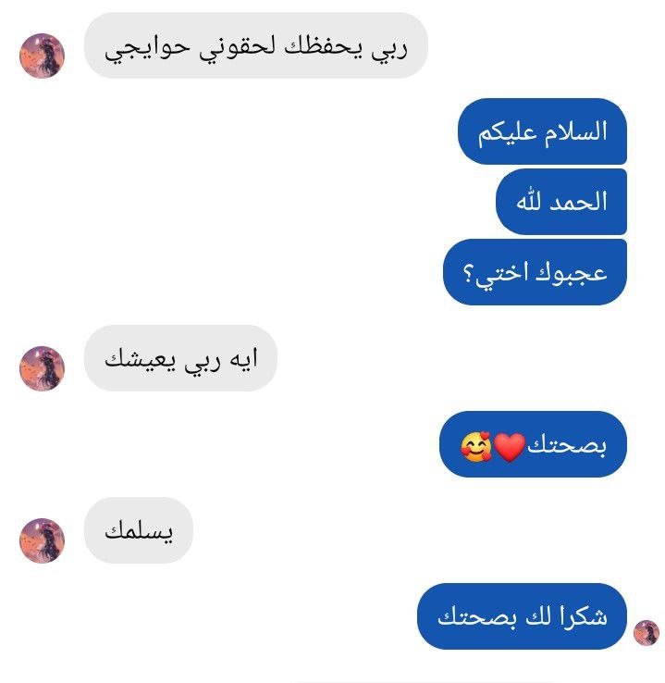665x683 pixels.
Task: Select the 'شكرا لك بصحتك' sent message
Action: [522, 616]
